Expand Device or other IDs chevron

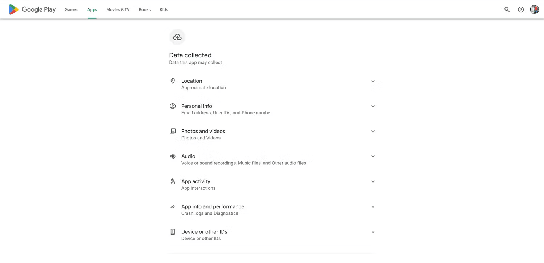373,231
